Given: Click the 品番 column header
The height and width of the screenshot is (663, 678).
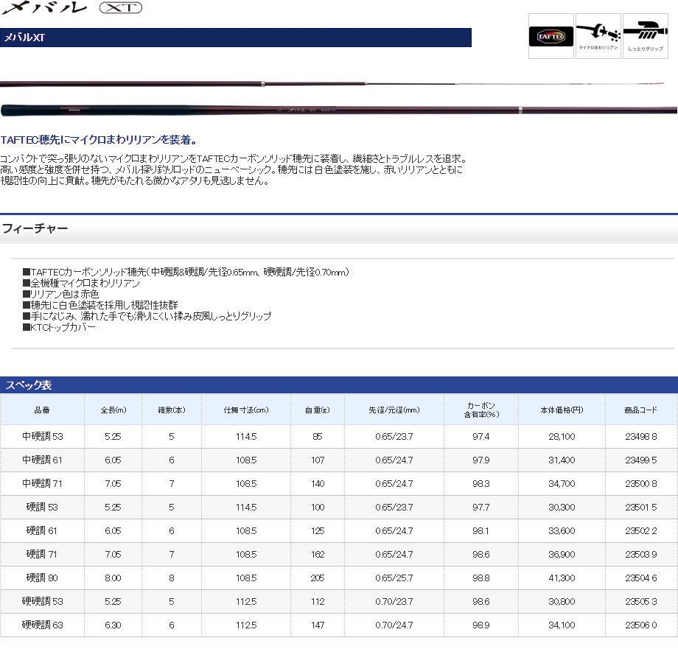Looking at the screenshot, I should [x=42, y=410].
